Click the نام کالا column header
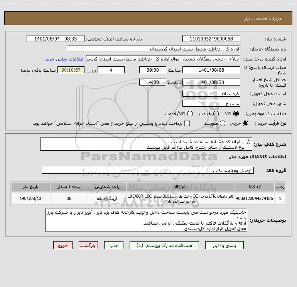 pos(181,187)
